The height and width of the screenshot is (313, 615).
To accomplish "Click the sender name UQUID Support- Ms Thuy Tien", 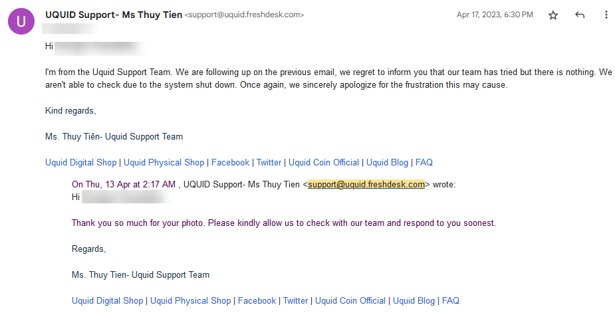I will [114, 15].
